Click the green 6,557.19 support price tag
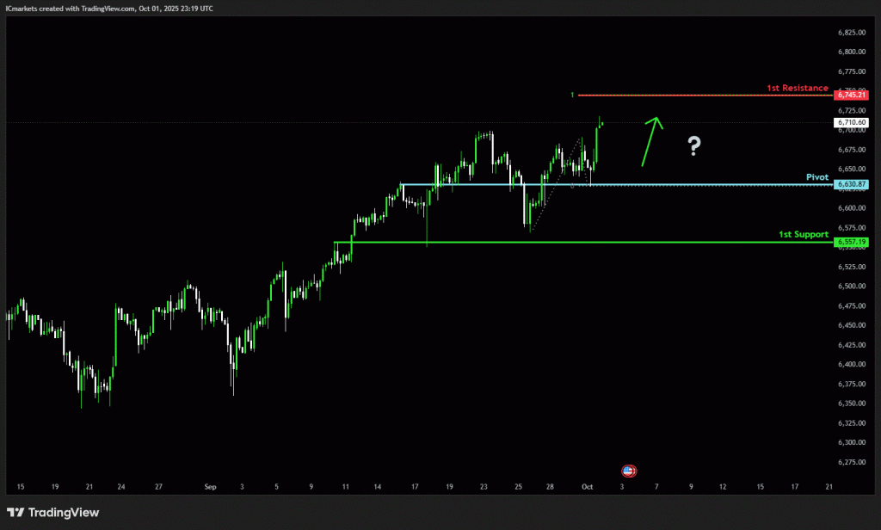This screenshot has width=881, height=530. (x=850, y=242)
